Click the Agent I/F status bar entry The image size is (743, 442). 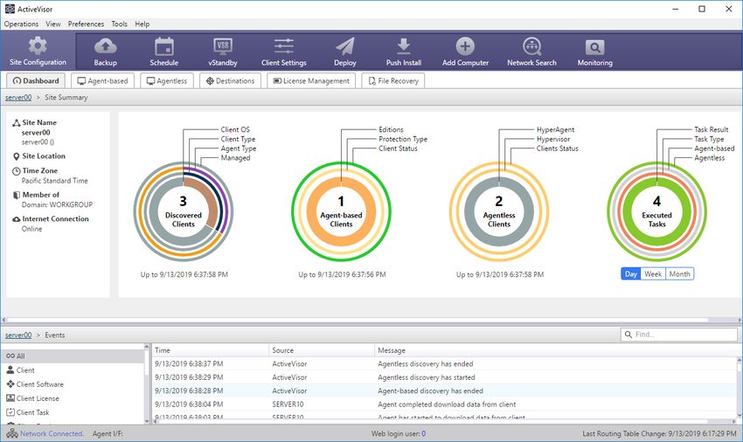pyautogui.click(x=108, y=433)
